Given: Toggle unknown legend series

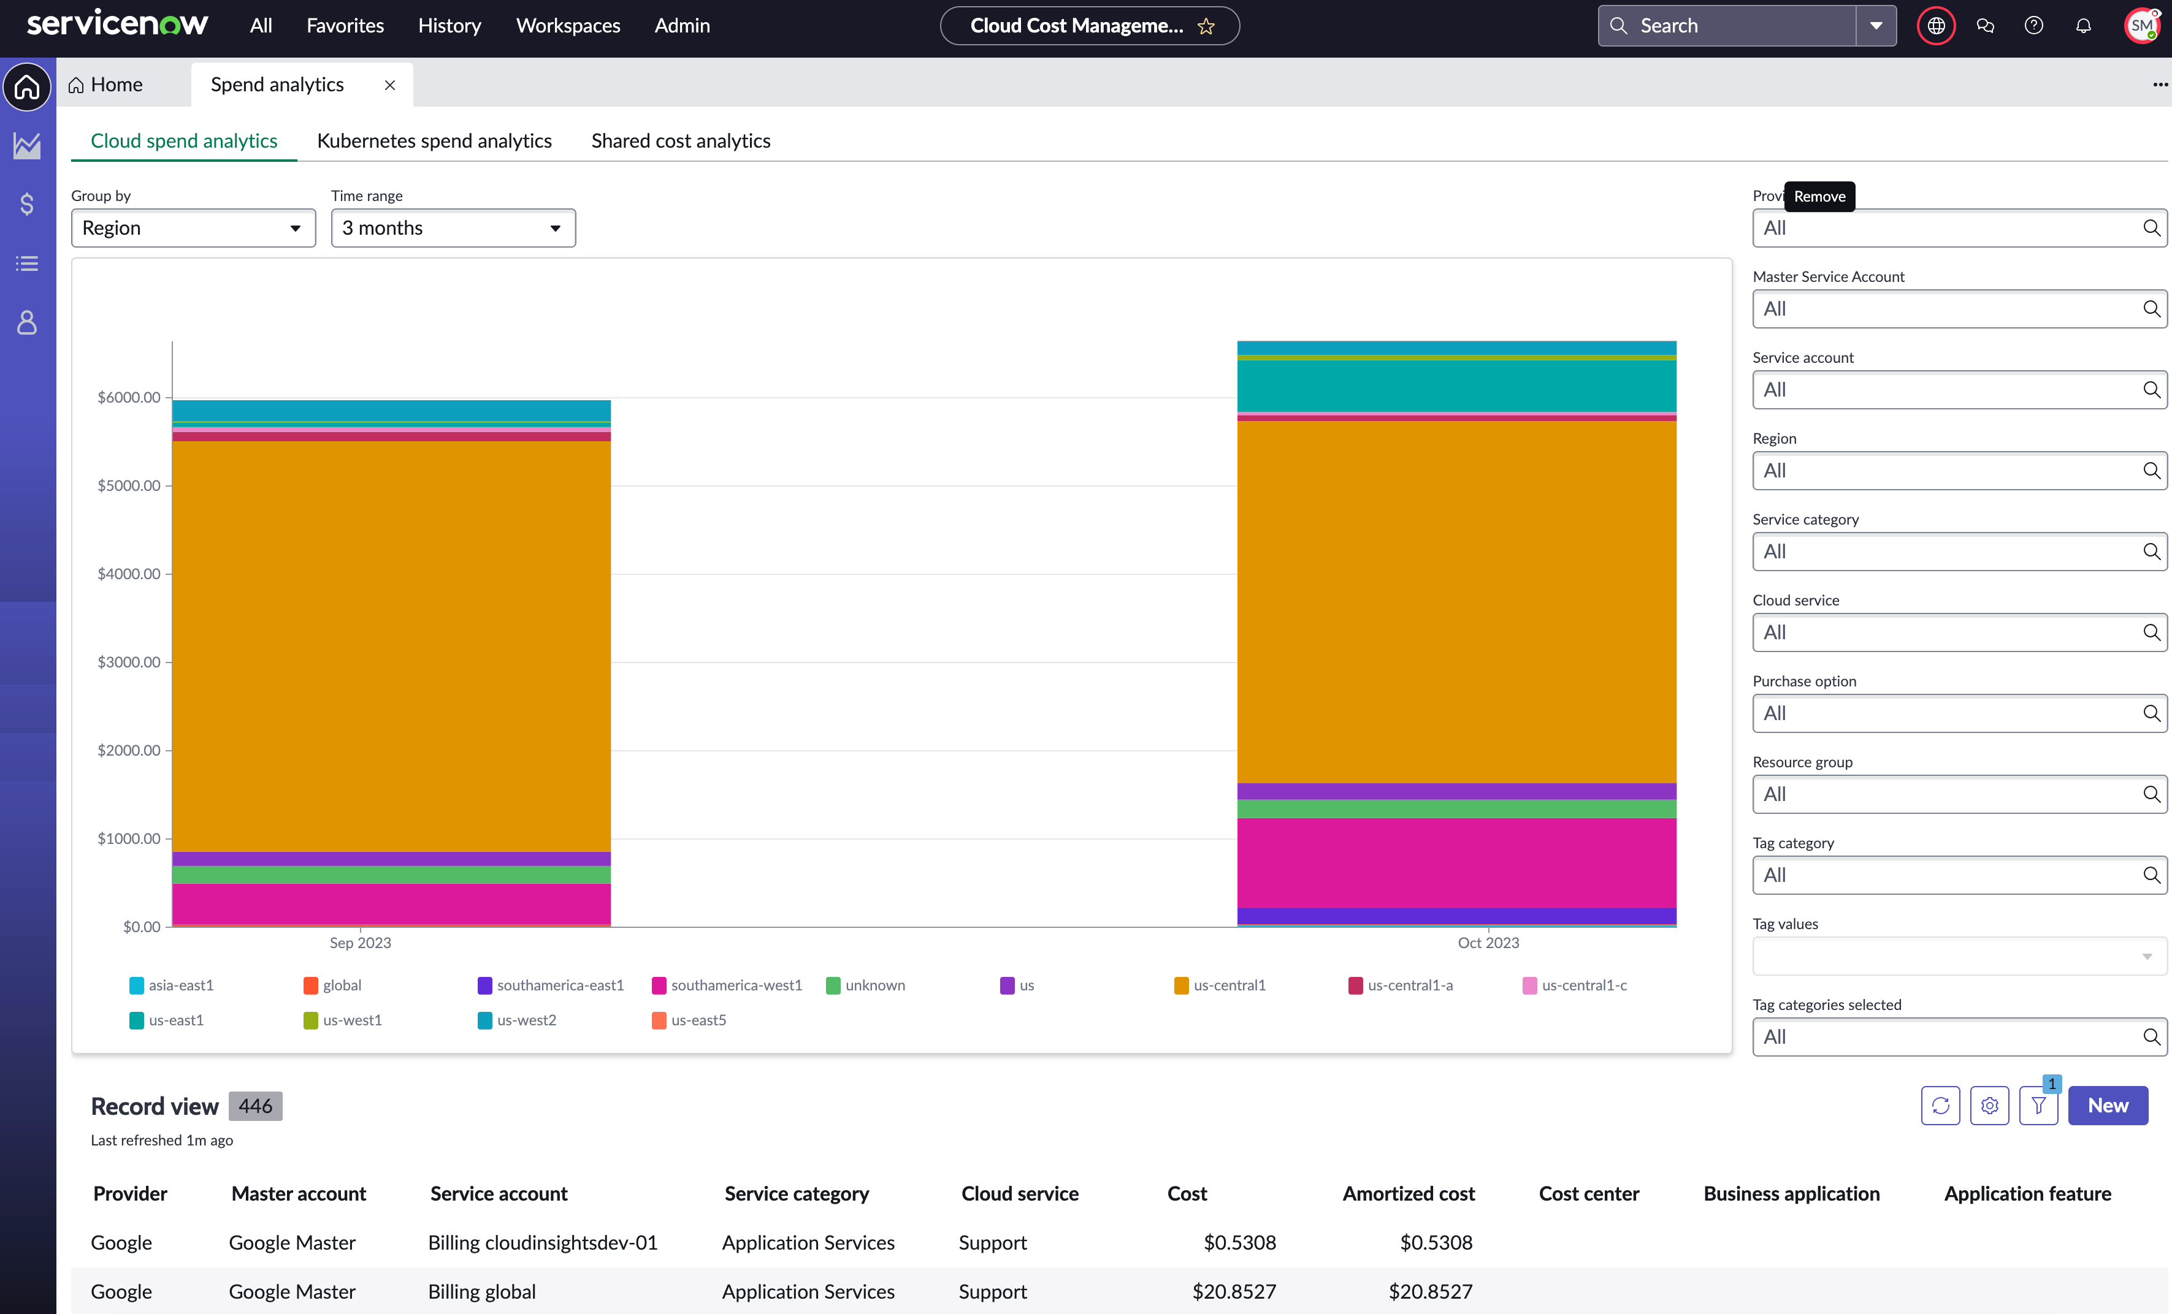Looking at the screenshot, I should (866, 985).
